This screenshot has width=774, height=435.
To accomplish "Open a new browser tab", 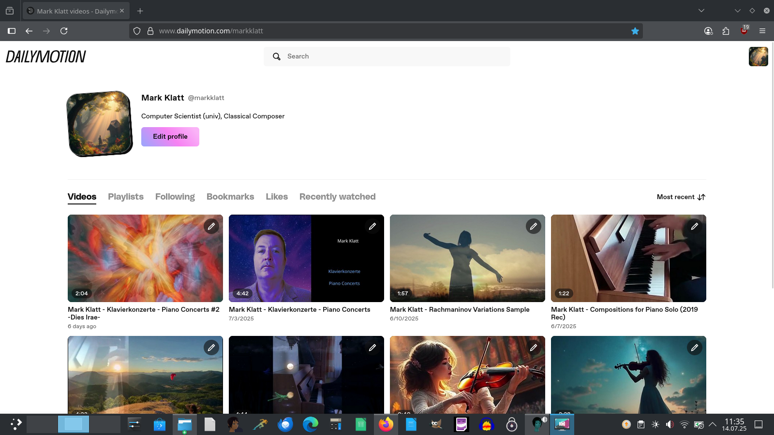I will 140,11.
